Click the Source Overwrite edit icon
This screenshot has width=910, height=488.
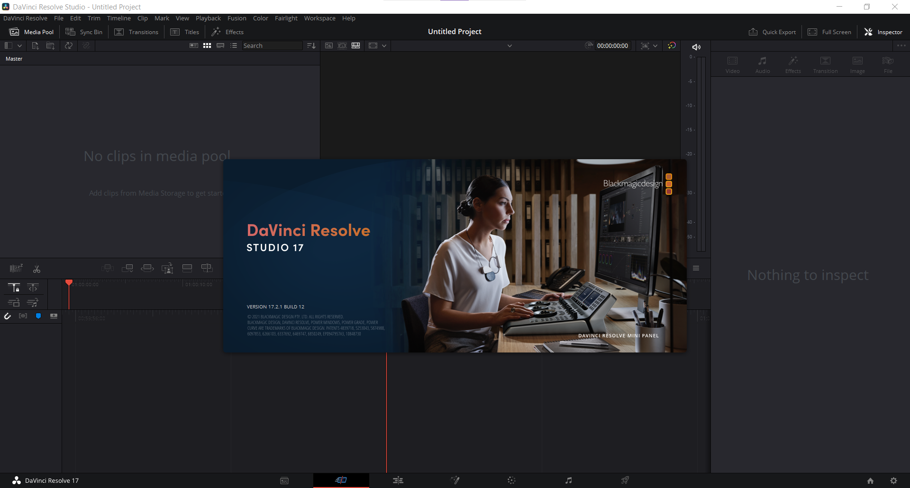coord(207,268)
